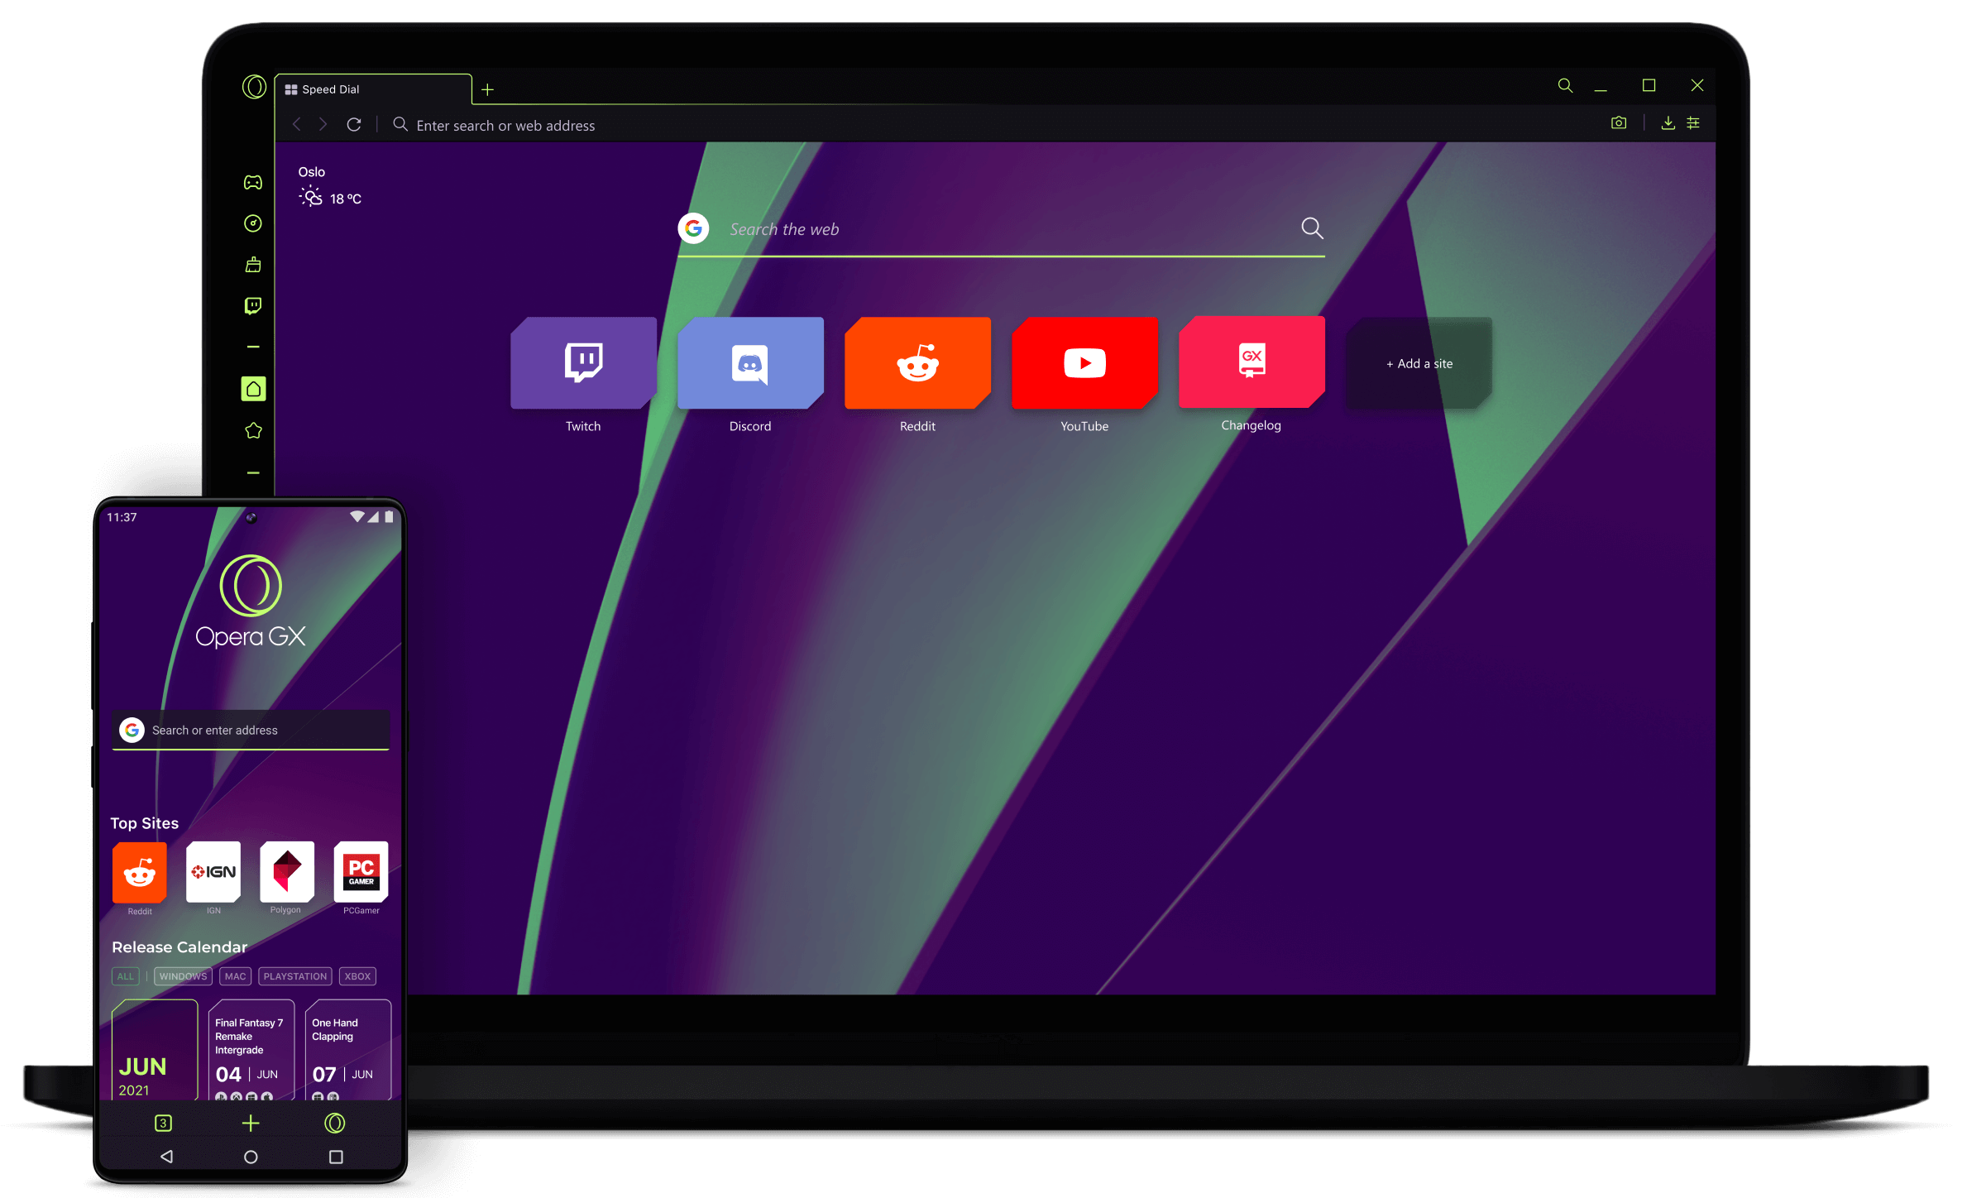Click the Reddit speed dial icon
Screen dimensions: 1967x1198
pyautogui.click(x=919, y=362)
